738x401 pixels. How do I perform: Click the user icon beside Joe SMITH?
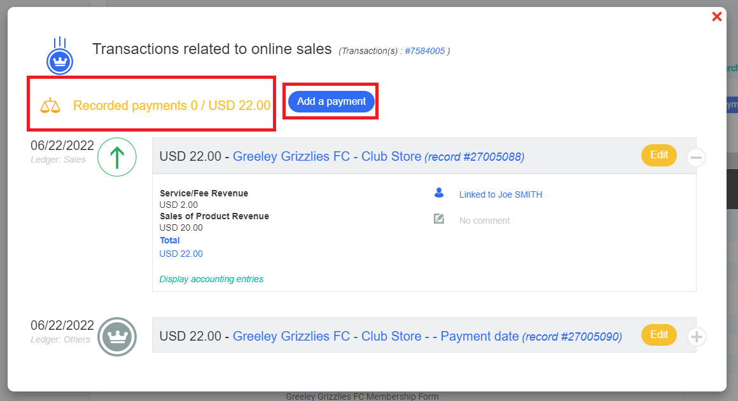pos(438,193)
